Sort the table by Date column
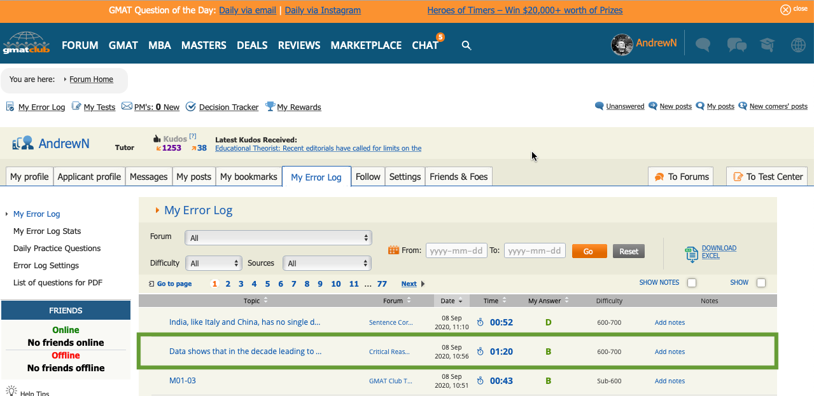Image resolution: width=814 pixels, height=396 pixels. tap(452, 301)
